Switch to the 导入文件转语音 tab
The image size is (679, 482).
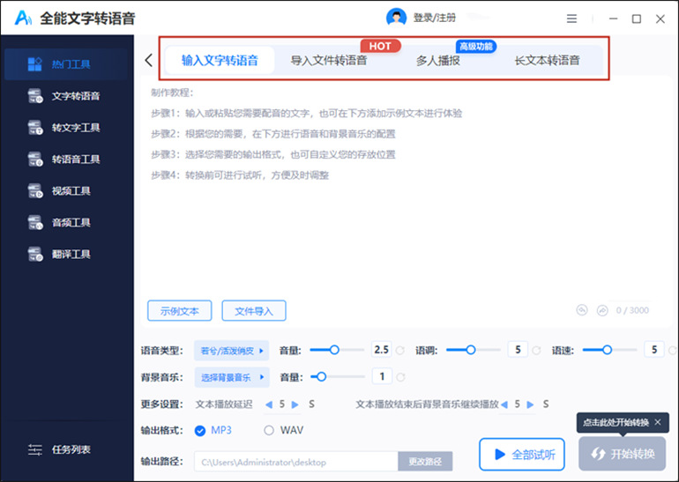(329, 60)
